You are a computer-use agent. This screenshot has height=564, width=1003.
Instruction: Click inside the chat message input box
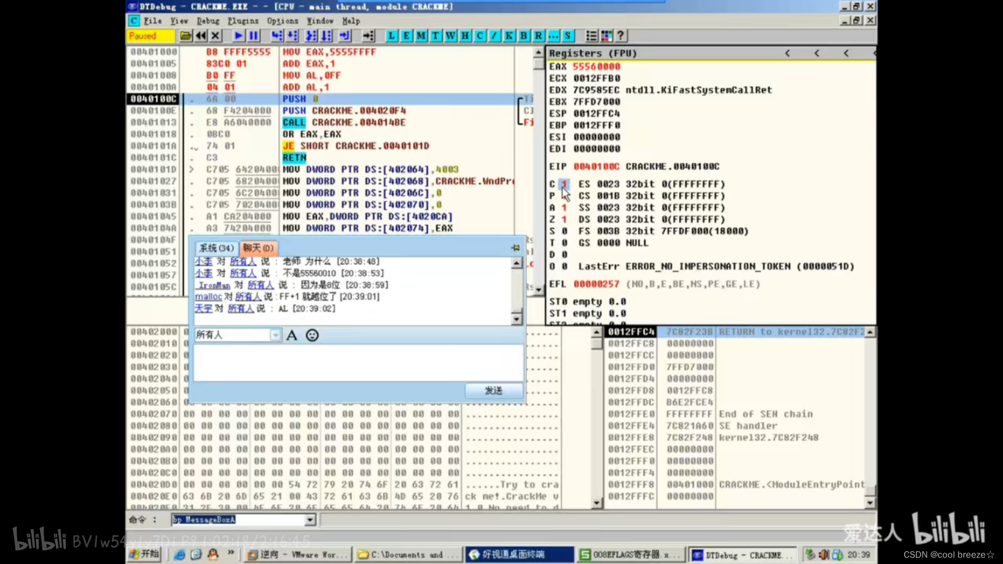(358, 362)
